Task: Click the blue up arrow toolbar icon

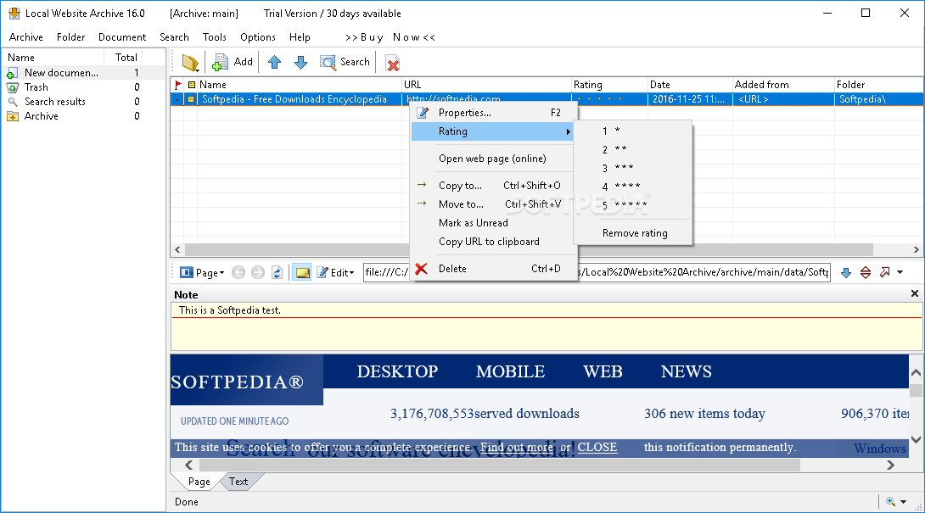Action: click(x=274, y=62)
